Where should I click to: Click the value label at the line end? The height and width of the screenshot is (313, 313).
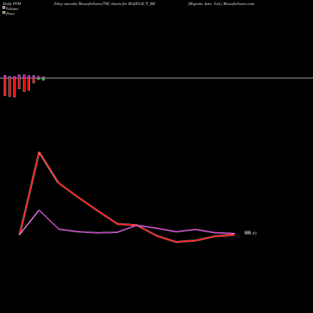[250, 233]
